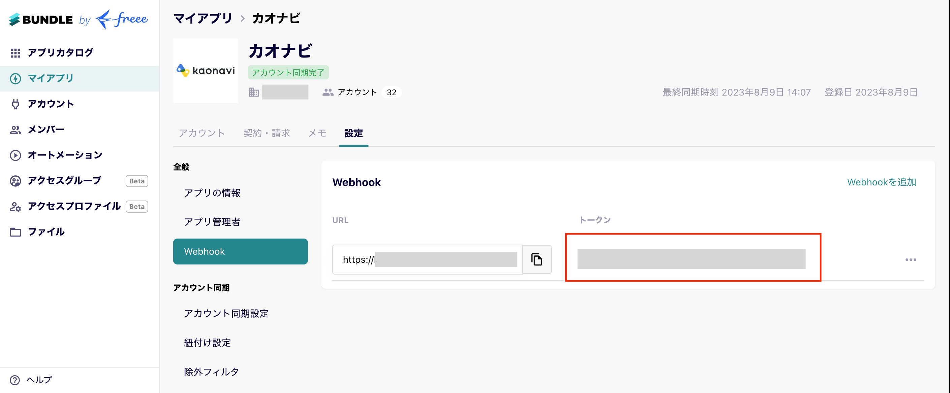This screenshot has height=393, width=950.
Task: Click the BUNDLE by freee logo
Action: coord(78,19)
